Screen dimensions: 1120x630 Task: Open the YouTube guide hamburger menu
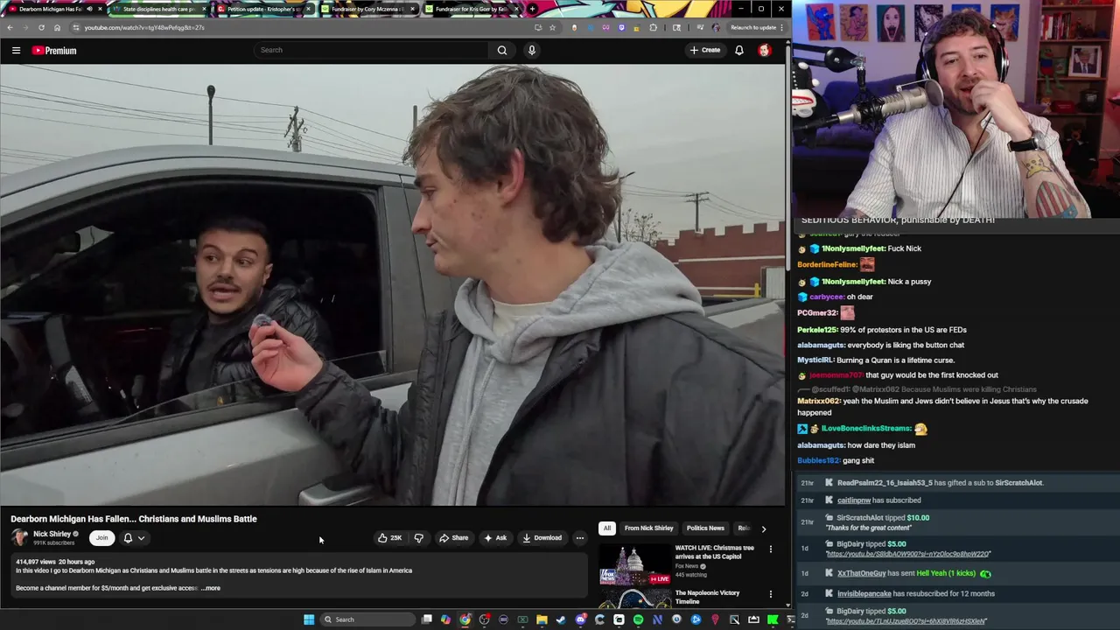(x=16, y=50)
